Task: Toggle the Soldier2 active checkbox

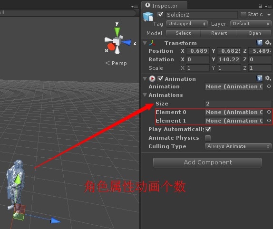Action: coord(160,15)
